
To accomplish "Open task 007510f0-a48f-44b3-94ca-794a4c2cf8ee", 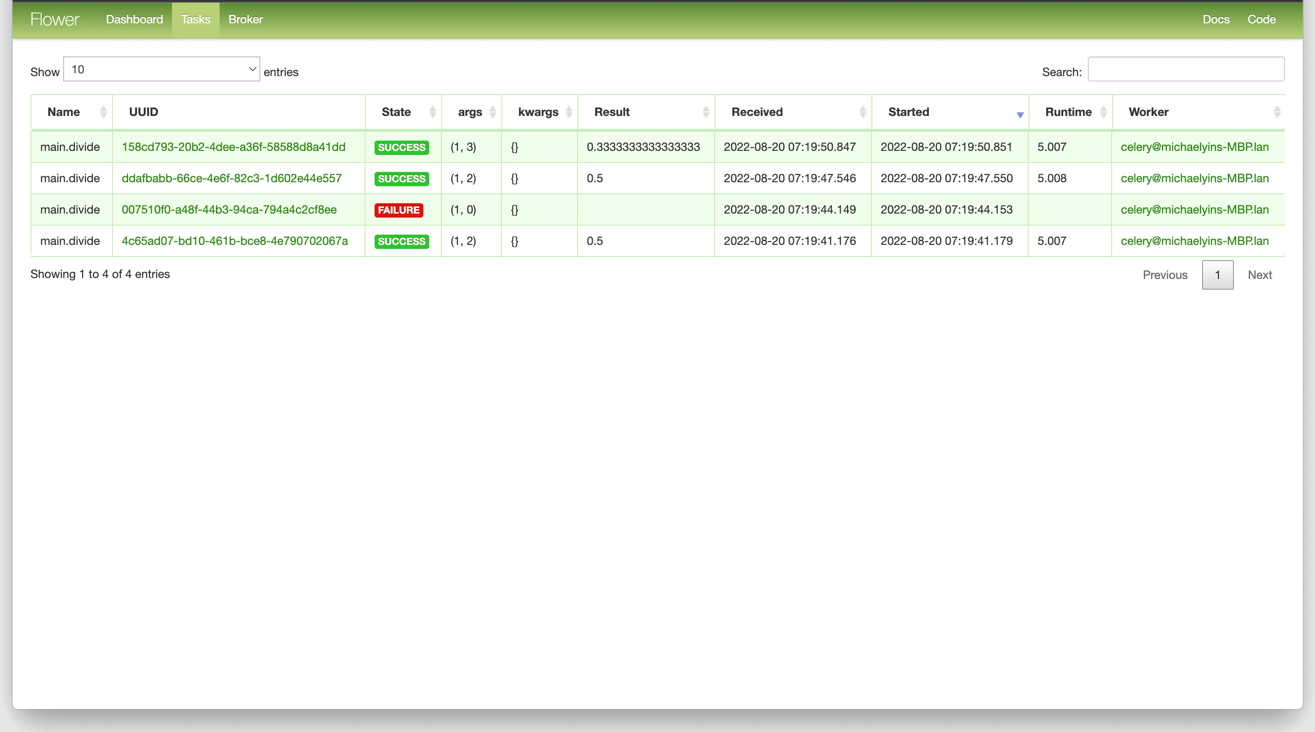I will click(229, 210).
